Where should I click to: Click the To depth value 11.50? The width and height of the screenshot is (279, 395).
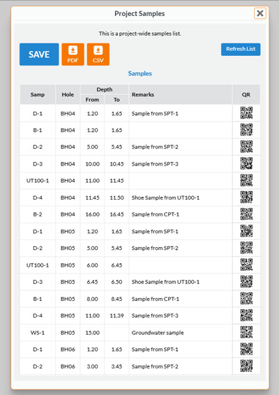pyautogui.click(x=116, y=197)
